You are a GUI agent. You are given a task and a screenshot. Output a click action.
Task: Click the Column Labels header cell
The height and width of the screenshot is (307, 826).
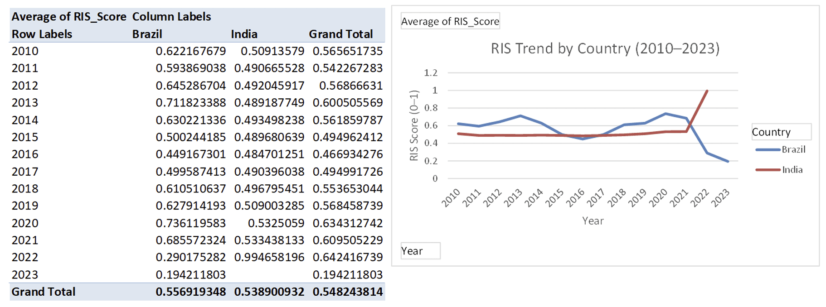[171, 17]
